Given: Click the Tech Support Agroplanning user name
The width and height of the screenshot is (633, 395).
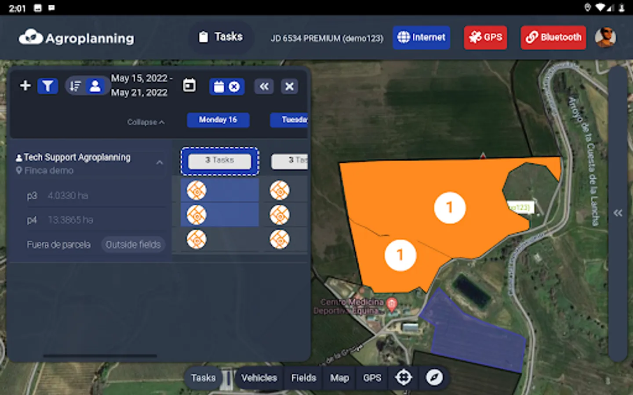Looking at the screenshot, I should [x=77, y=157].
